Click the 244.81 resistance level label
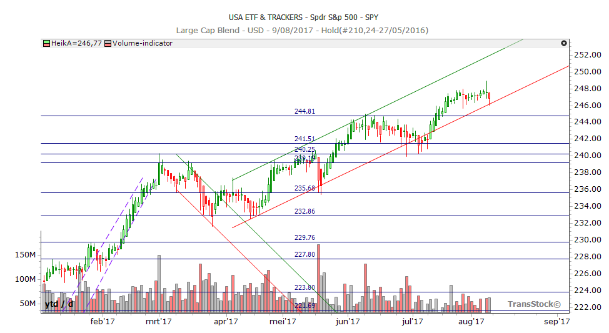609x333 pixels. tap(304, 111)
